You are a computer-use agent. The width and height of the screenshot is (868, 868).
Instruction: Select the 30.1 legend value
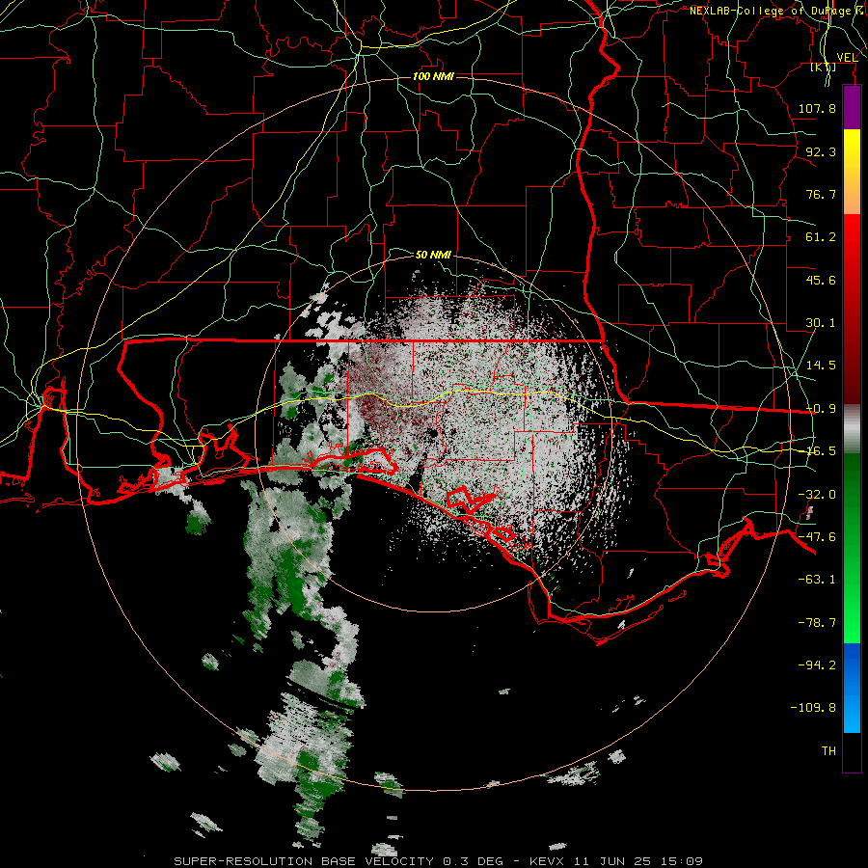pyautogui.click(x=821, y=323)
